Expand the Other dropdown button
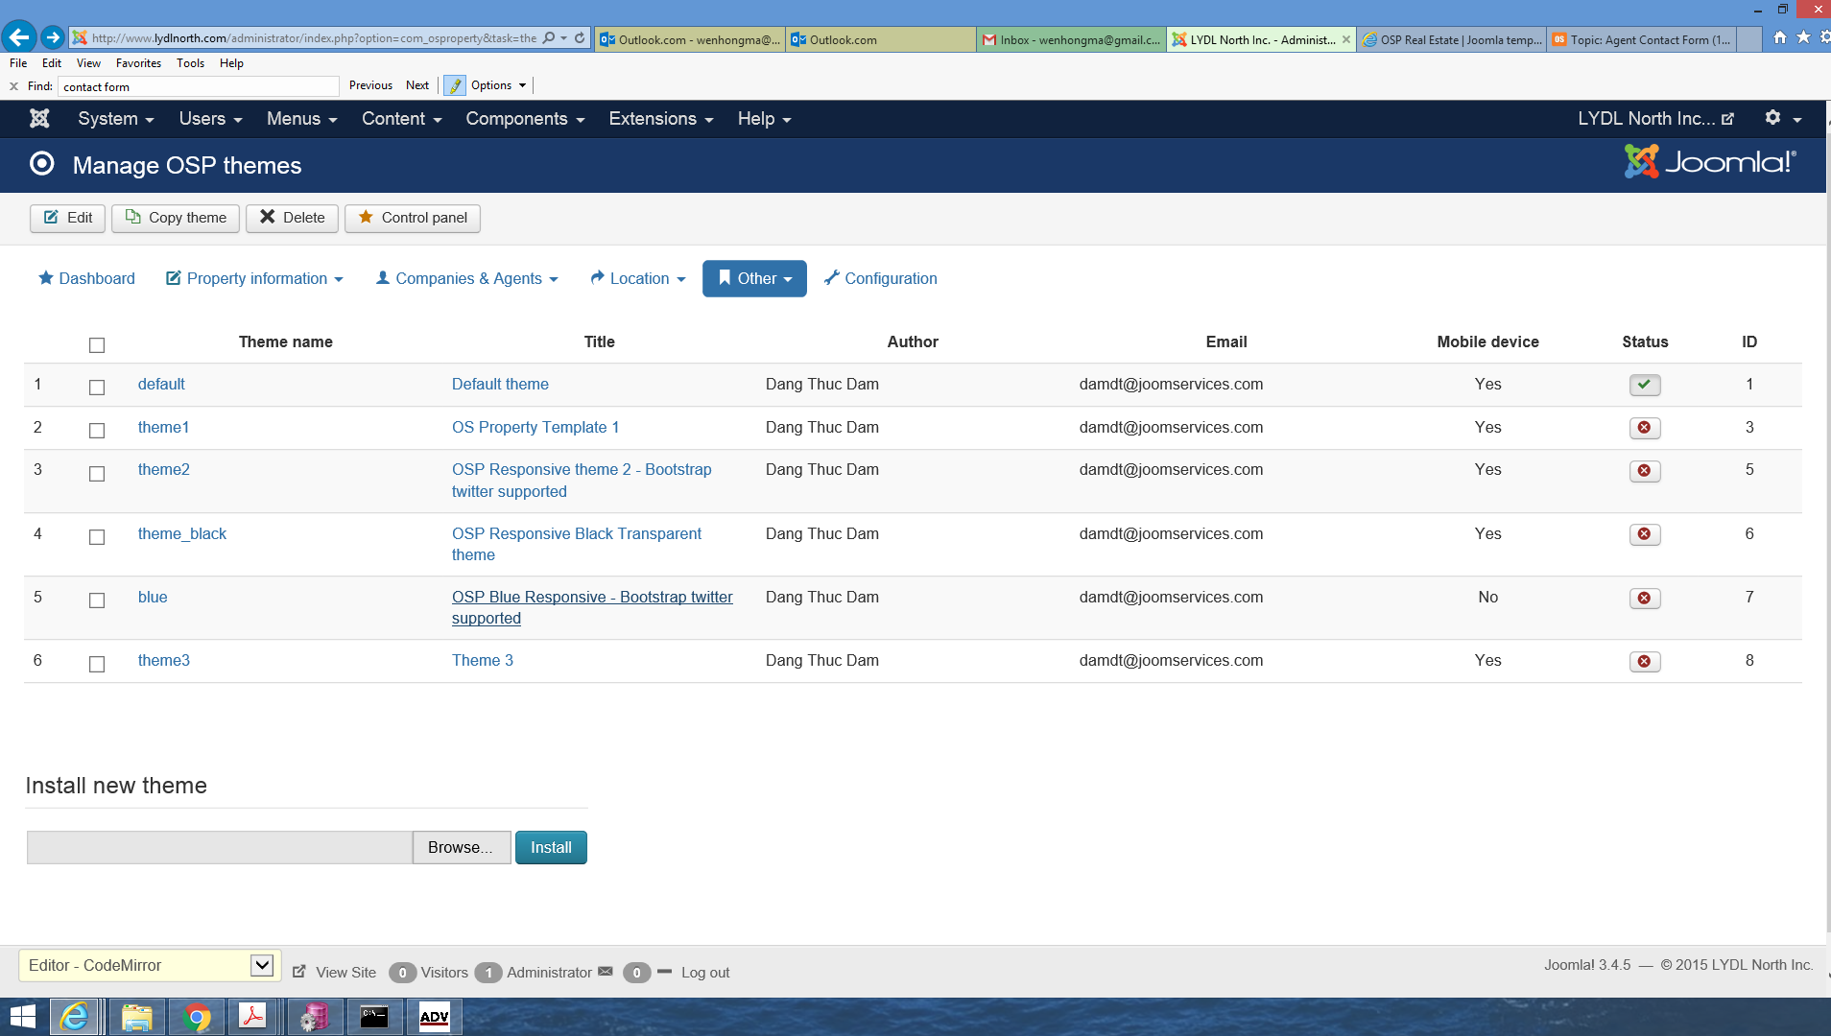Image resolution: width=1831 pixels, height=1036 pixels. point(754,278)
